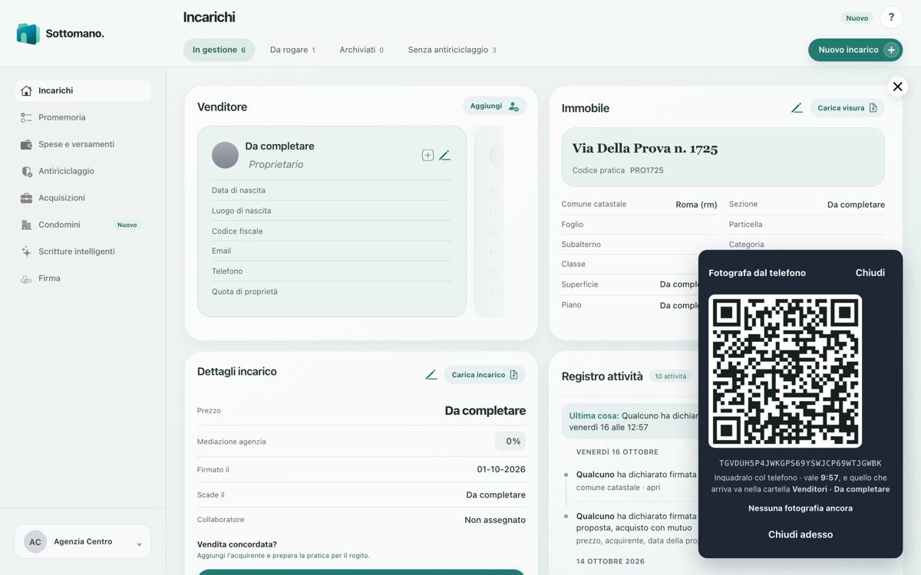The width and height of the screenshot is (921, 575).
Task: Click the Promemoria checklist icon in the sidebar
Action: click(26, 117)
